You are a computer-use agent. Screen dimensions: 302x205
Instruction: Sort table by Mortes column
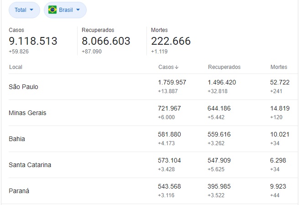click(279, 67)
